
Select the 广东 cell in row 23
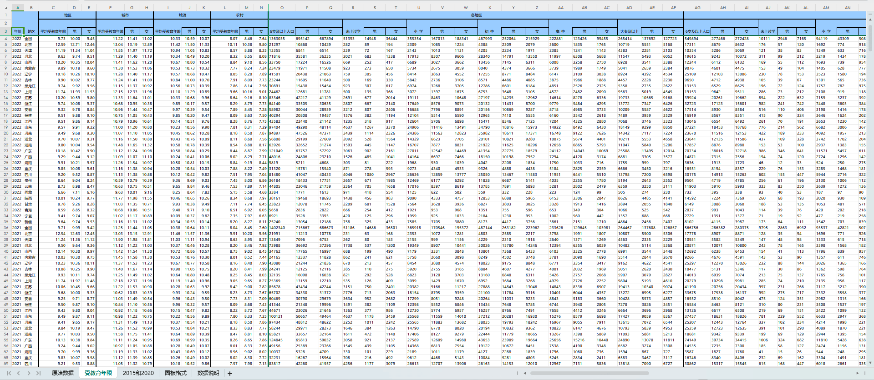pos(31,151)
